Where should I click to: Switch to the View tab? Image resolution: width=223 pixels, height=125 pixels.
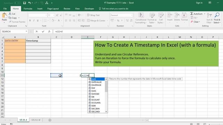point(77,9)
